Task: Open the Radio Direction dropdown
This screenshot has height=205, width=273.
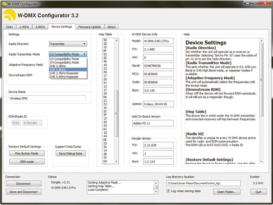Action: click(x=68, y=44)
